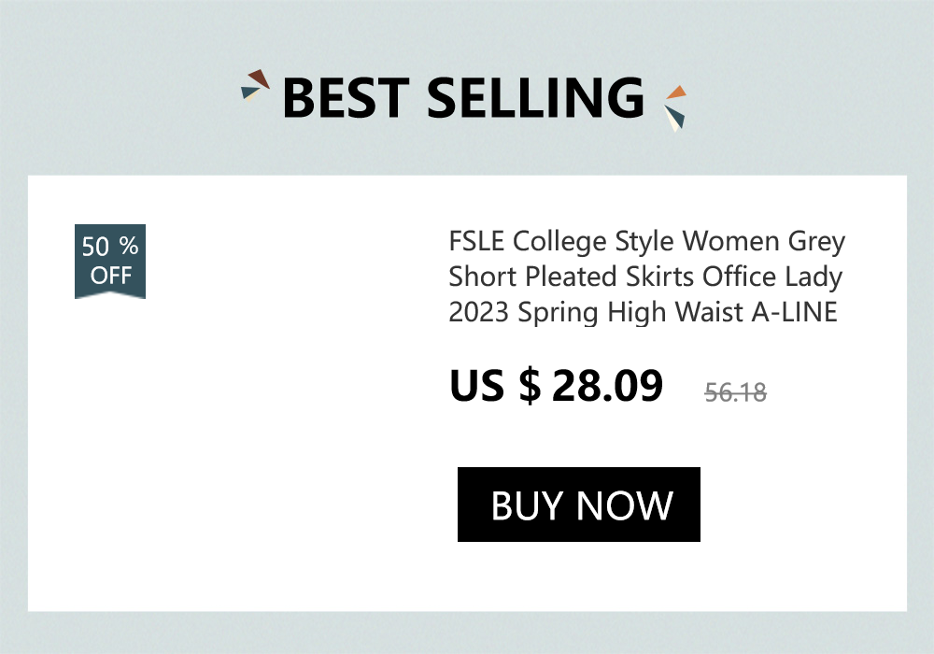Click the word SELLING in the heading
The image size is (934, 654).
click(536, 98)
